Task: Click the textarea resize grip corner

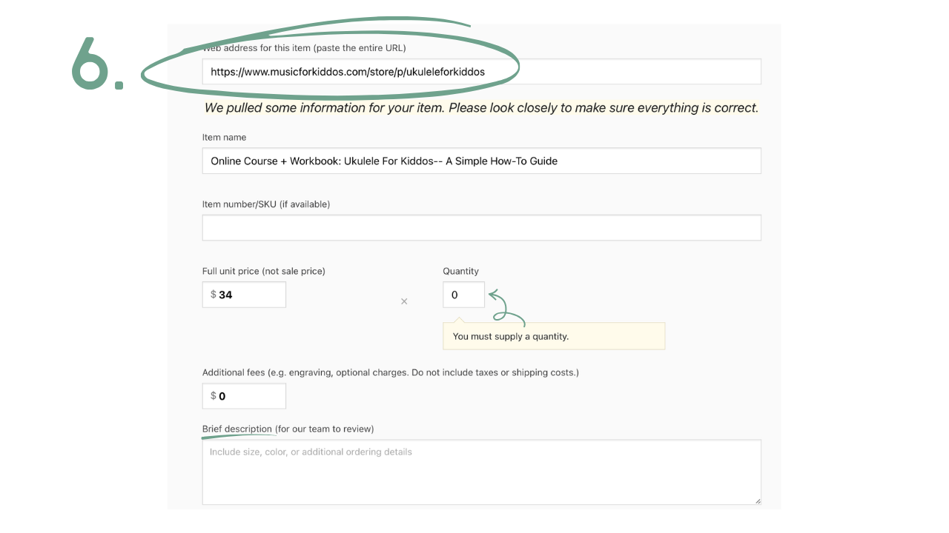Action: [757, 500]
